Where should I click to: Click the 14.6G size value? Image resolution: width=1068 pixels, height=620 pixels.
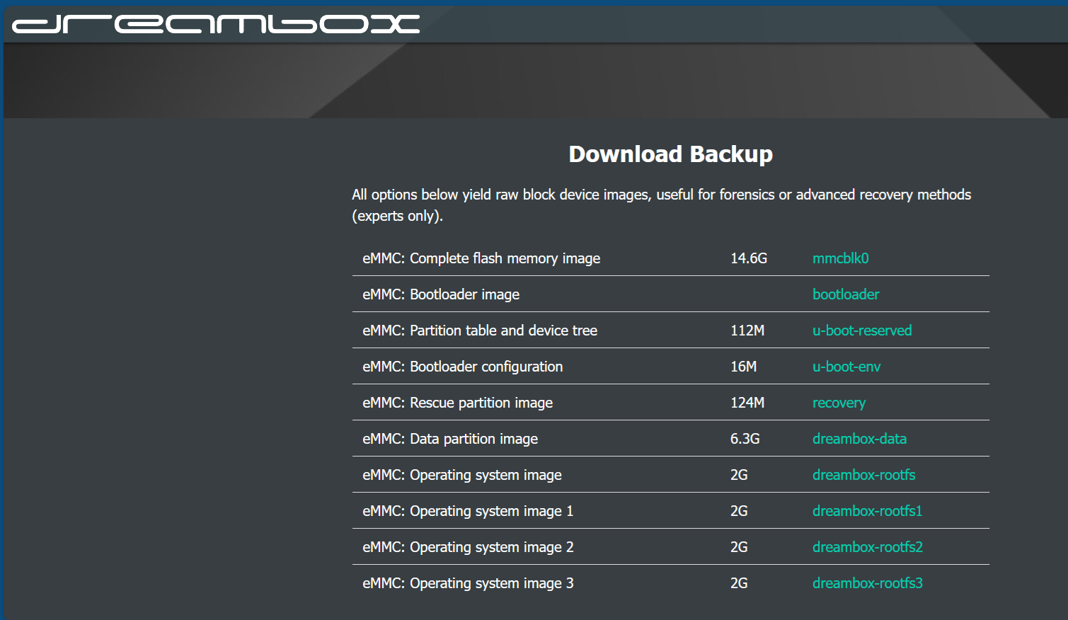click(x=749, y=258)
